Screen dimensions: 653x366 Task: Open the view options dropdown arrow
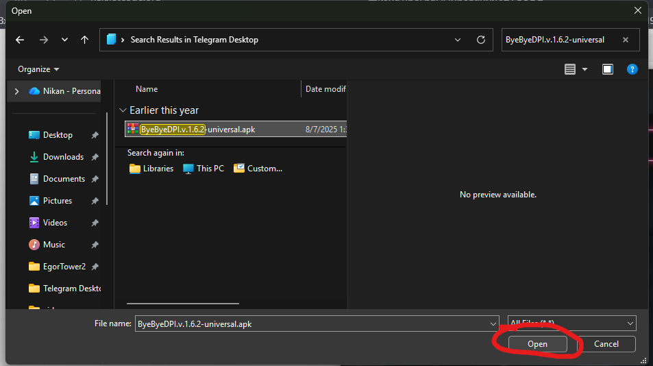click(584, 69)
